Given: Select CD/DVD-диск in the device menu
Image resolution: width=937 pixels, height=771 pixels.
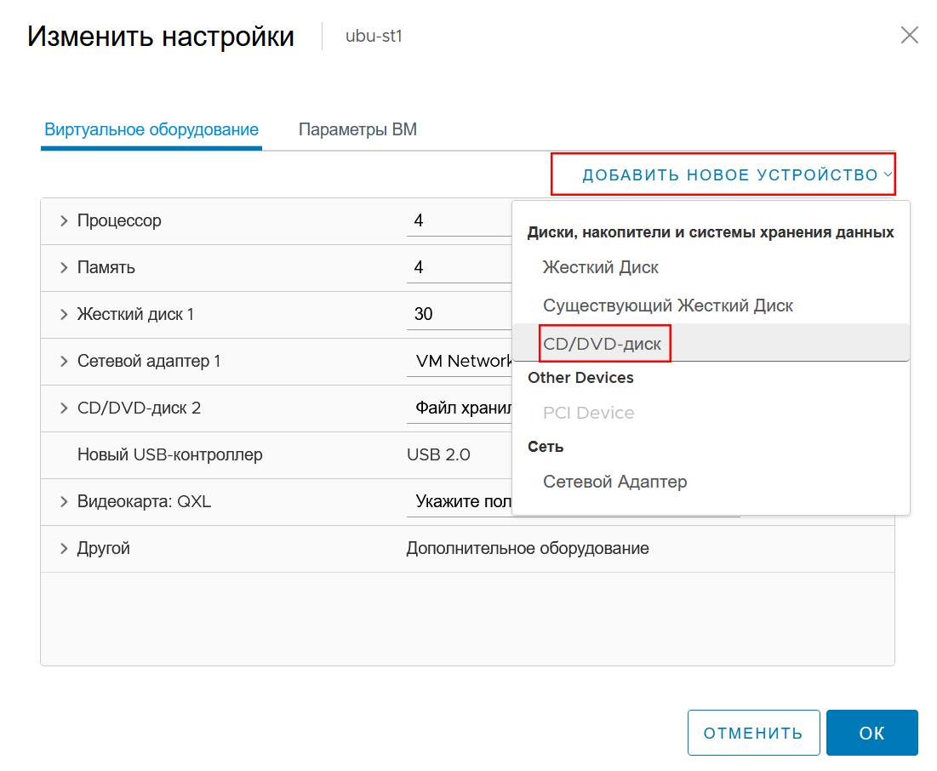Looking at the screenshot, I should (x=602, y=344).
